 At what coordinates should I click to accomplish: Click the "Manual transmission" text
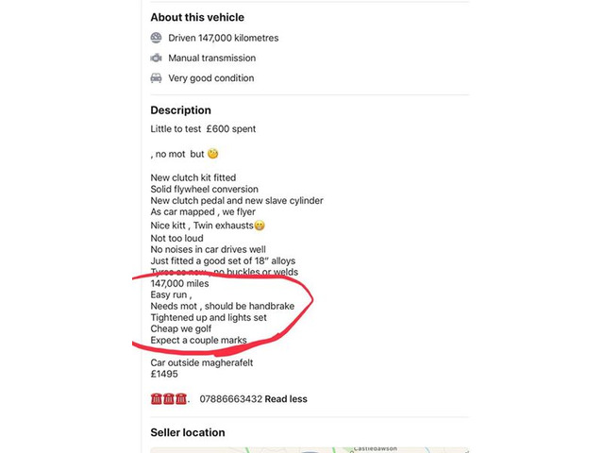pyautogui.click(x=211, y=58)
